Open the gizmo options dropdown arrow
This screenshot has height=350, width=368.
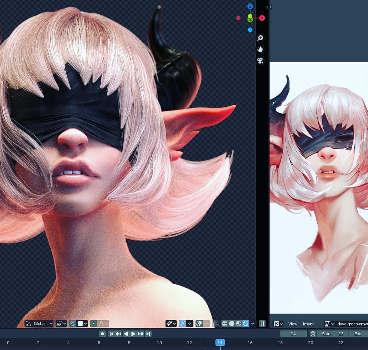(190, 324)
